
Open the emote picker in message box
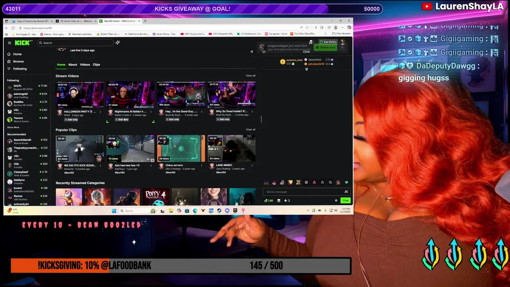pyautogui.click(x=346, y=192)
